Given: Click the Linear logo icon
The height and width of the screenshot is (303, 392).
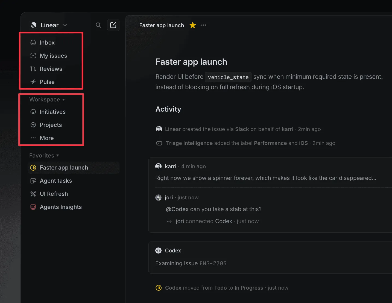Looking at the screenshot, I should 34,25.
